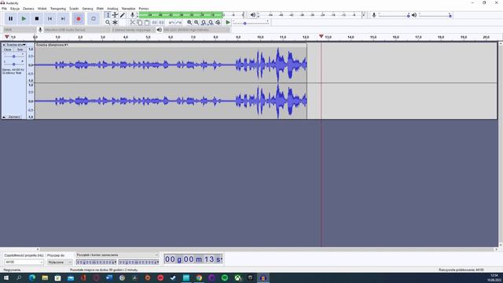Open Microsoft Edge from taskbar

pos(32,277)
